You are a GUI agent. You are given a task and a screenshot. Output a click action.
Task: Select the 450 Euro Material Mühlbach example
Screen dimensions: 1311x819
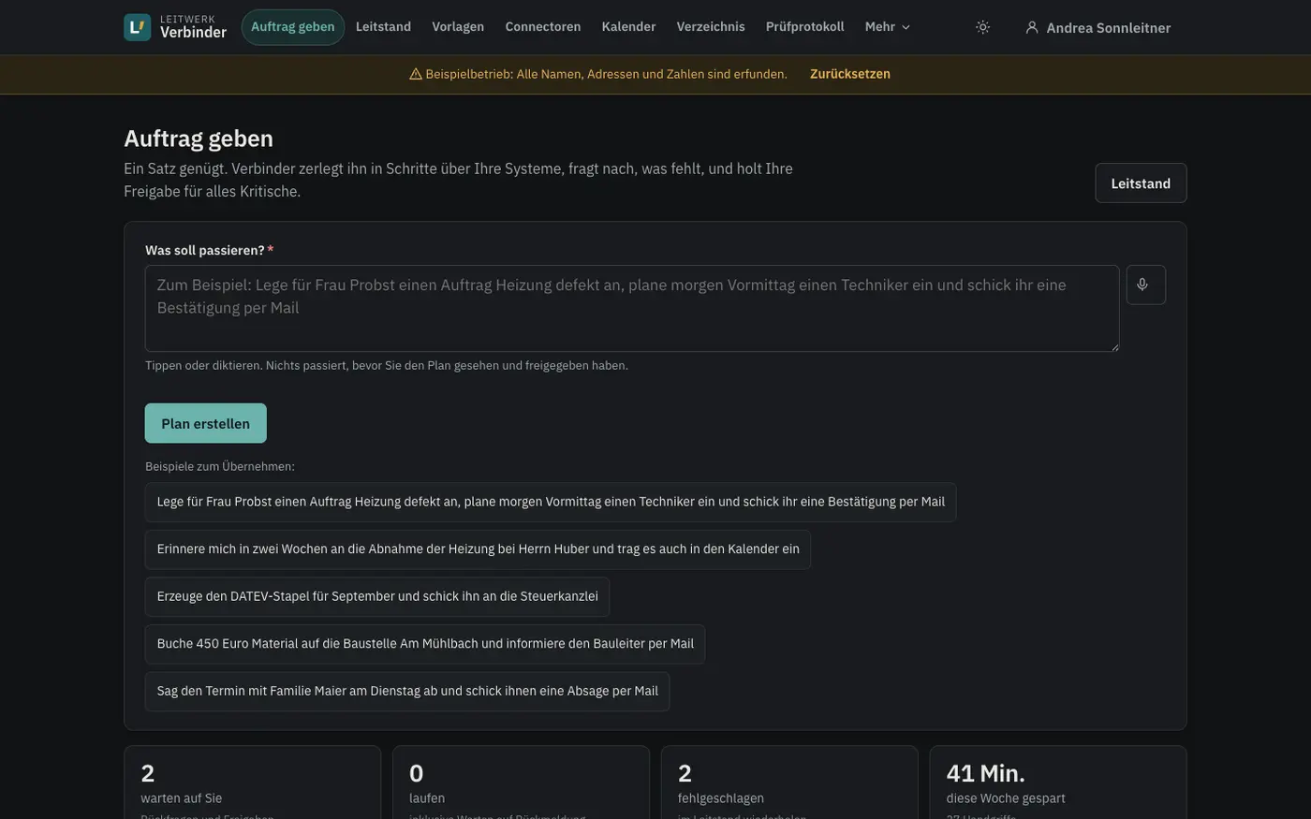click(x=425, y=644)
